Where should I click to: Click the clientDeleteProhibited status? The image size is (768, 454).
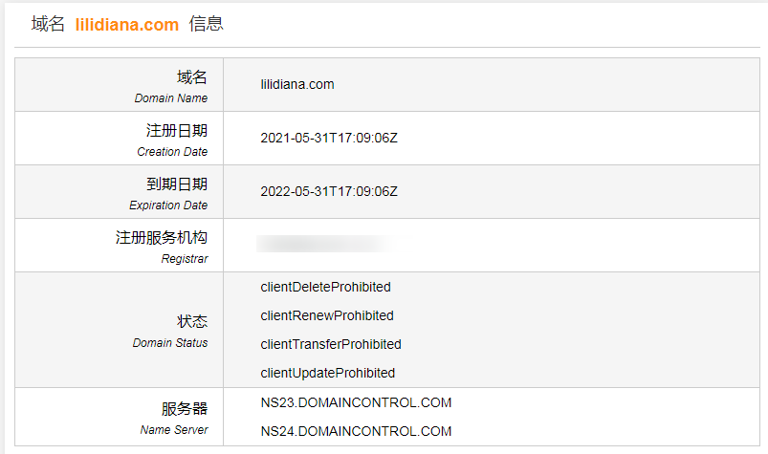(325, 287)
